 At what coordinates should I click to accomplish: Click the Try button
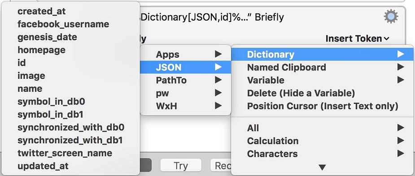(x=181, y=165)
